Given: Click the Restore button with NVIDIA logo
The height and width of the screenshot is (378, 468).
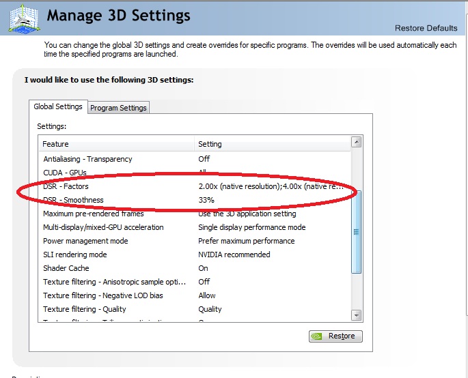Looking at the screenshot, I should [335, 336].
